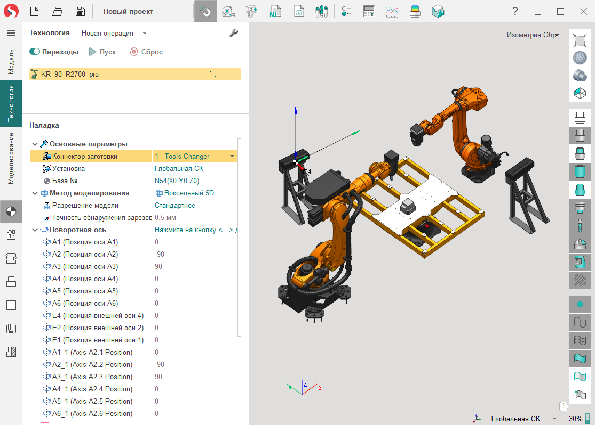Open the Коннектор заготовки dropdown

click(232, 157)
